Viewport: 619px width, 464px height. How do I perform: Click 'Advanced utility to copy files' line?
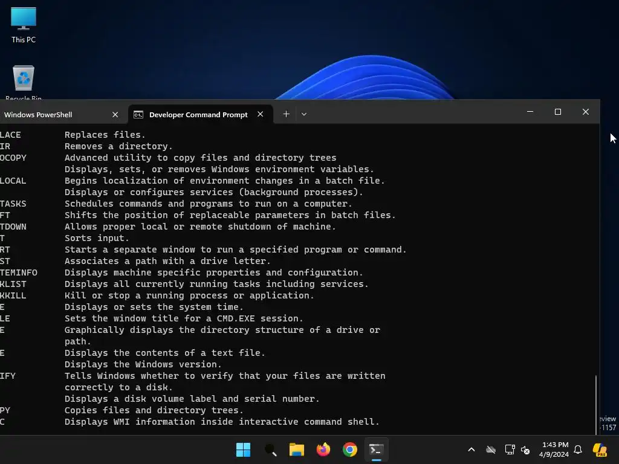[201, 158]
